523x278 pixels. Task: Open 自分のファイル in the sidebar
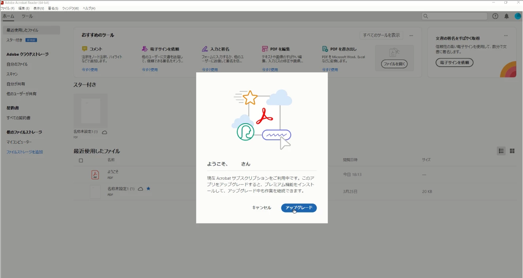17,64
